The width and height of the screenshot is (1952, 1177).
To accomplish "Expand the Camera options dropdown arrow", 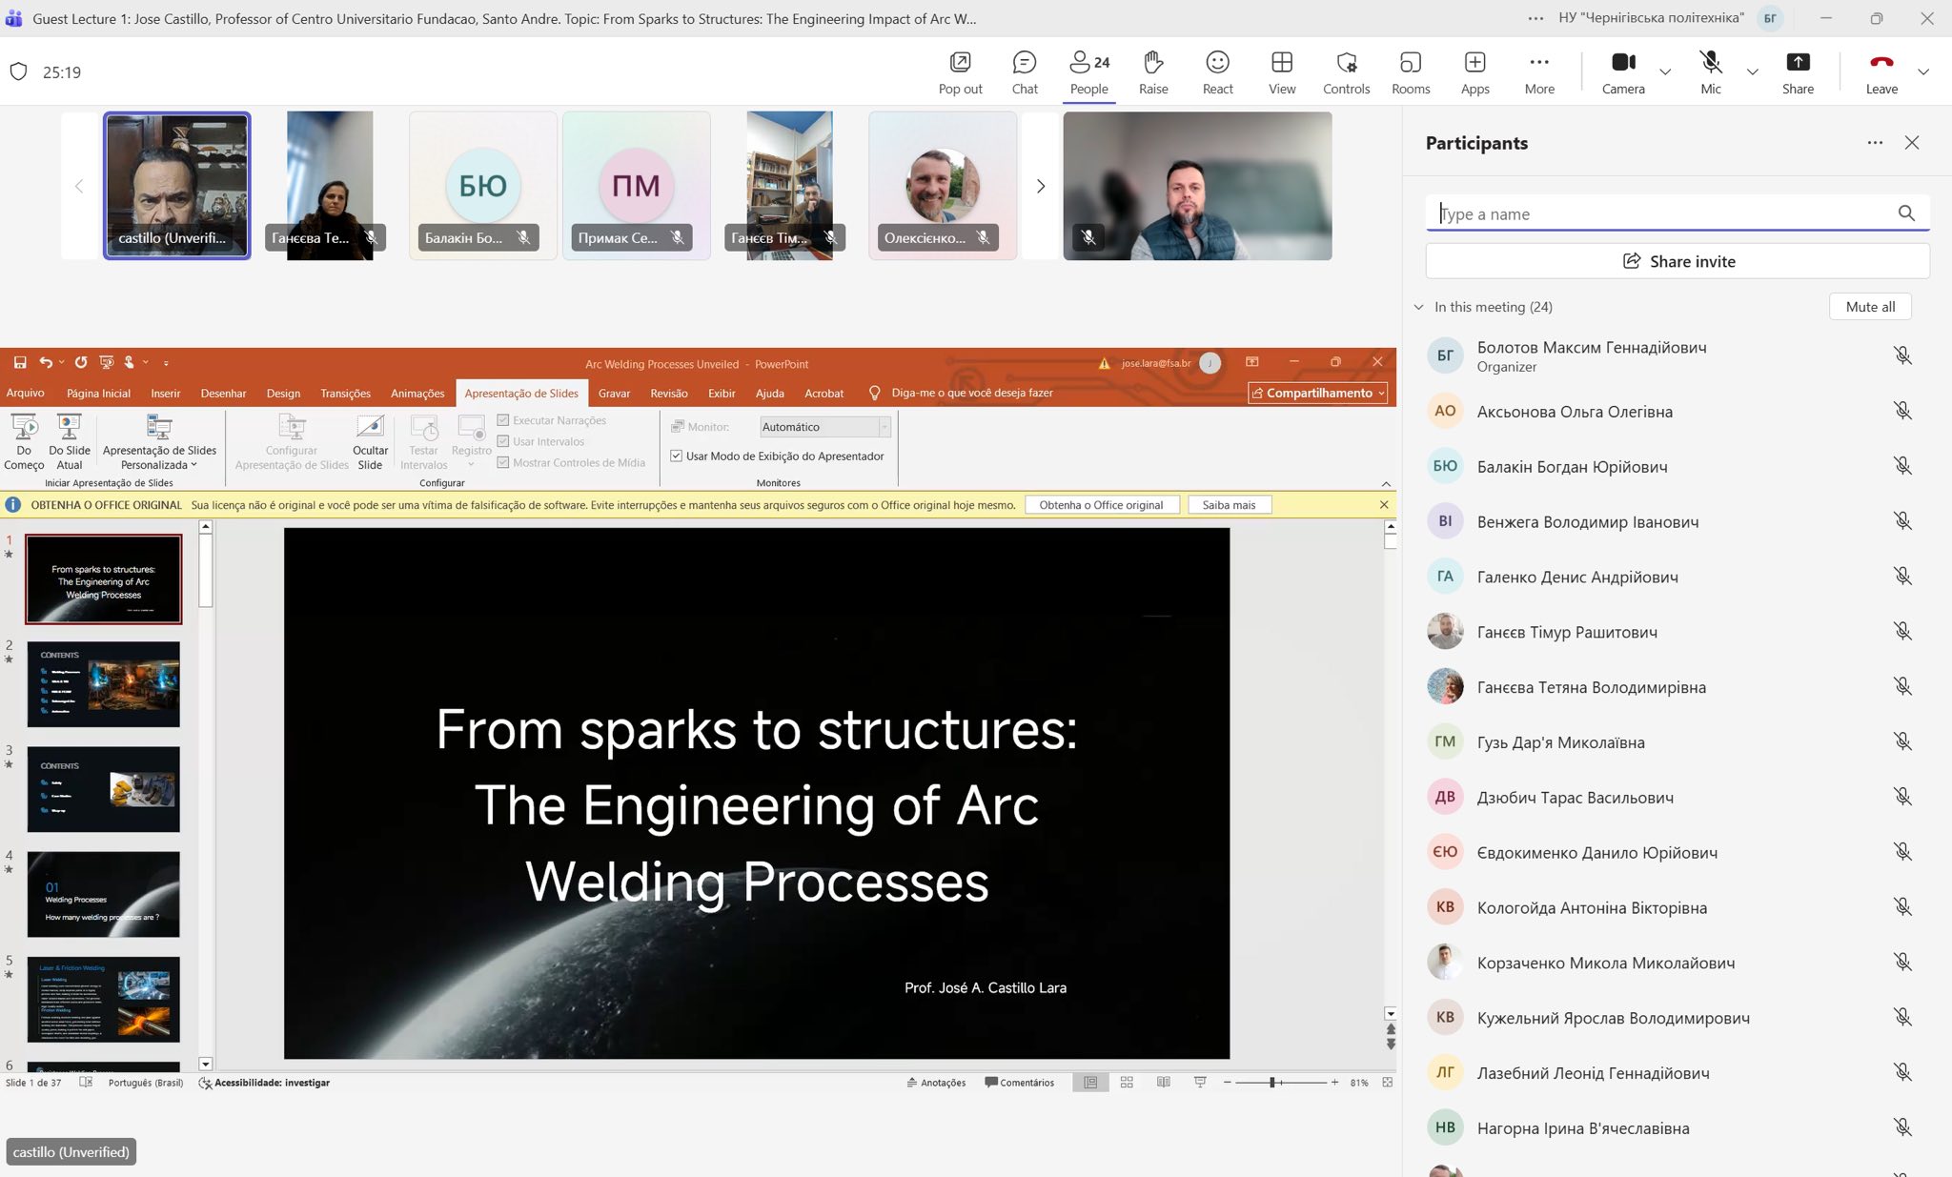I will click(1665, 72).
